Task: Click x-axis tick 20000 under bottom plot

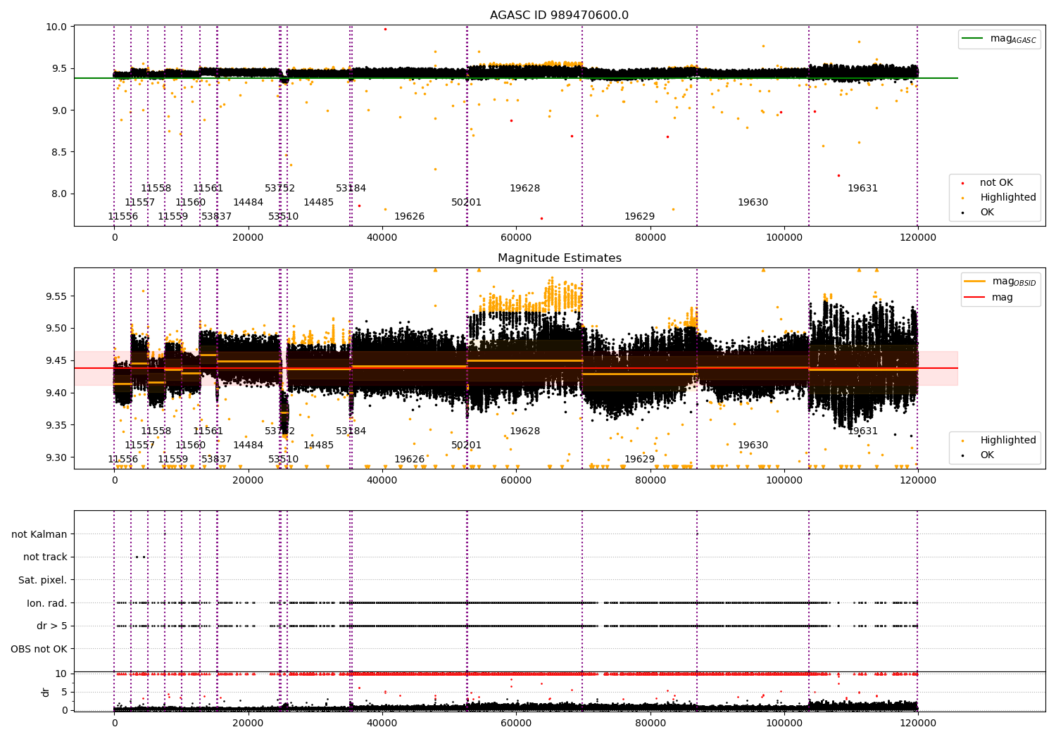Action: click(248, 723)
